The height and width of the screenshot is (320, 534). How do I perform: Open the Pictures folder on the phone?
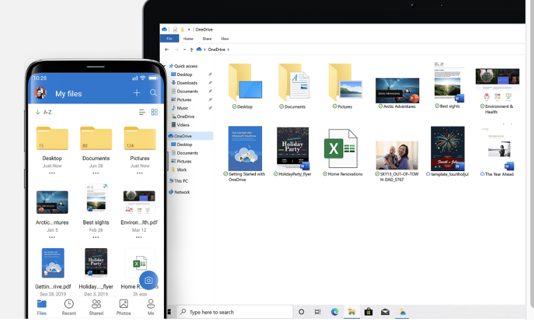pos(140,138)
